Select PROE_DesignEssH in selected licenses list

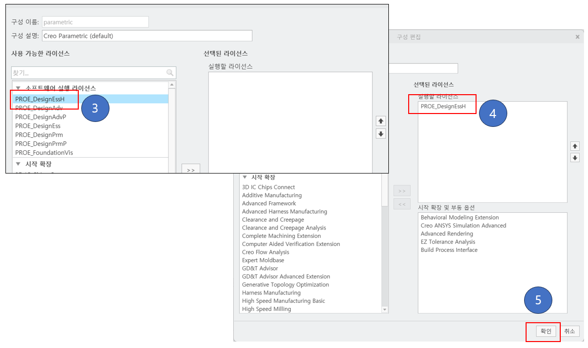[443, 106]
